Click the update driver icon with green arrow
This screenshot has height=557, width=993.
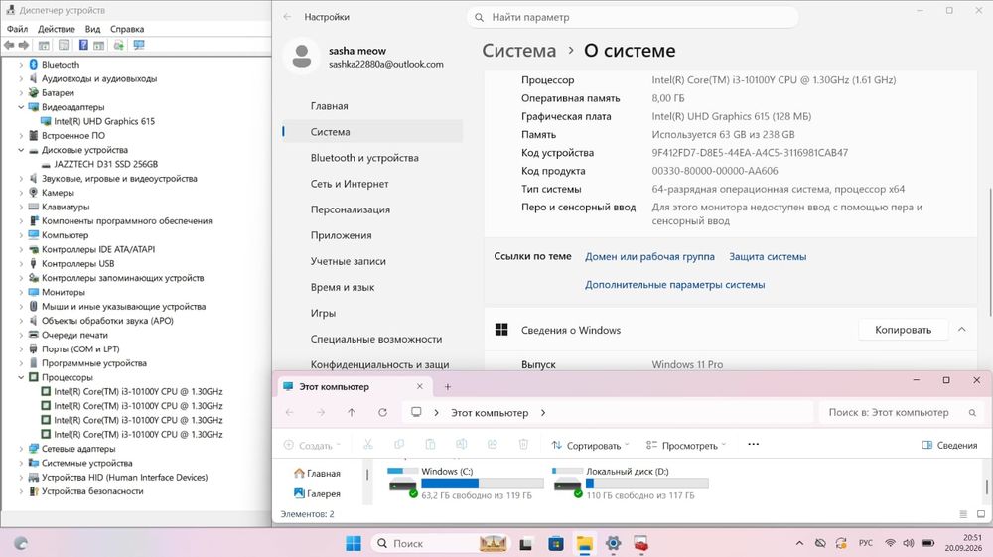(118, 45)
